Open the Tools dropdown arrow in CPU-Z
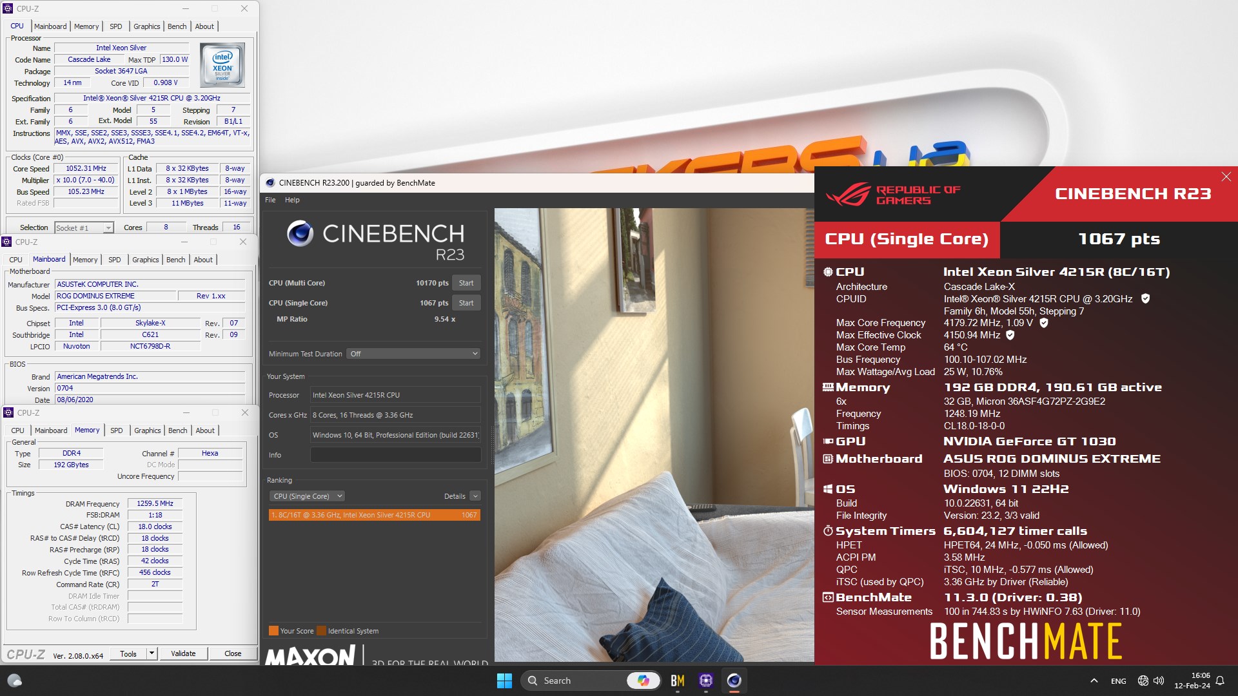The height and width of the screenshot is (696, 1238). [152, 653]
